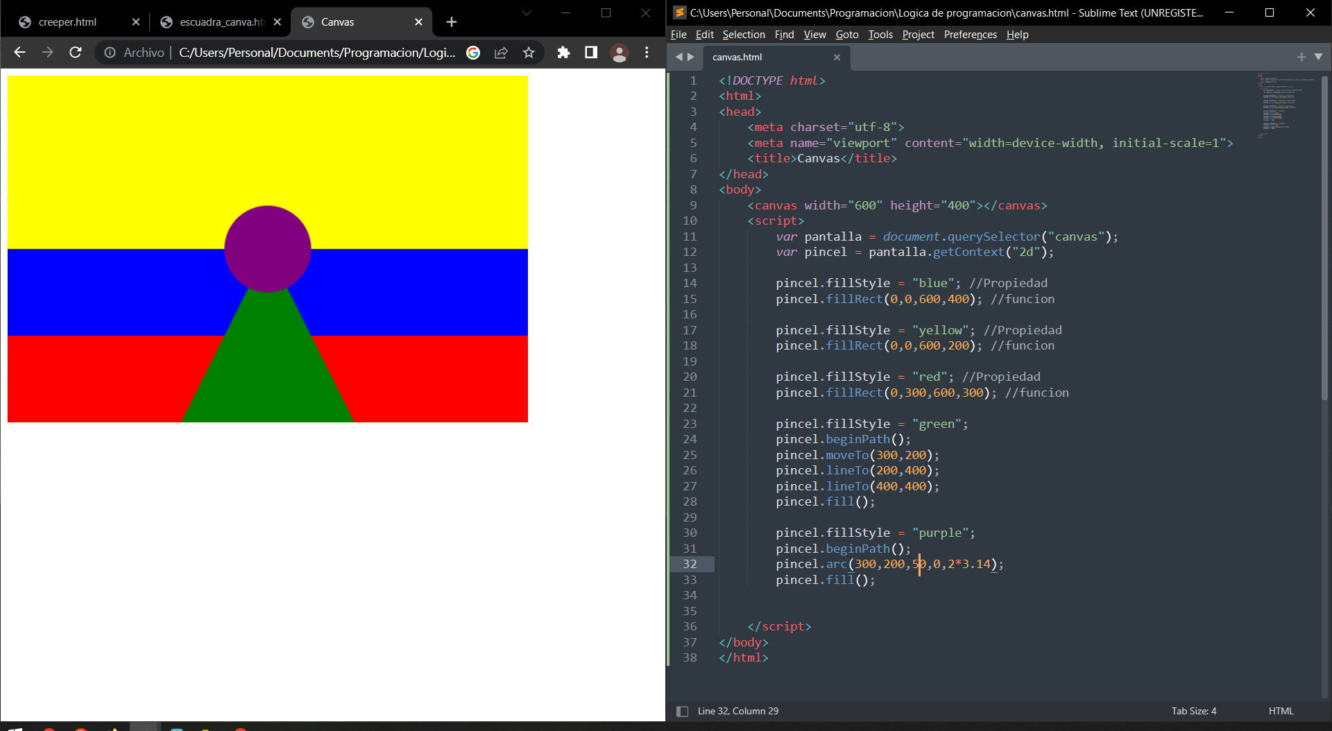Switch to escuadra_canva.html tab
The image size is (1332, 731).
222,22
